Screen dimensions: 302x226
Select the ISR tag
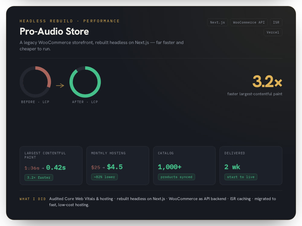click(276, 22)
